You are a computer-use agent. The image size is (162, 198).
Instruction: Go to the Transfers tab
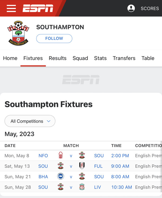124,58
